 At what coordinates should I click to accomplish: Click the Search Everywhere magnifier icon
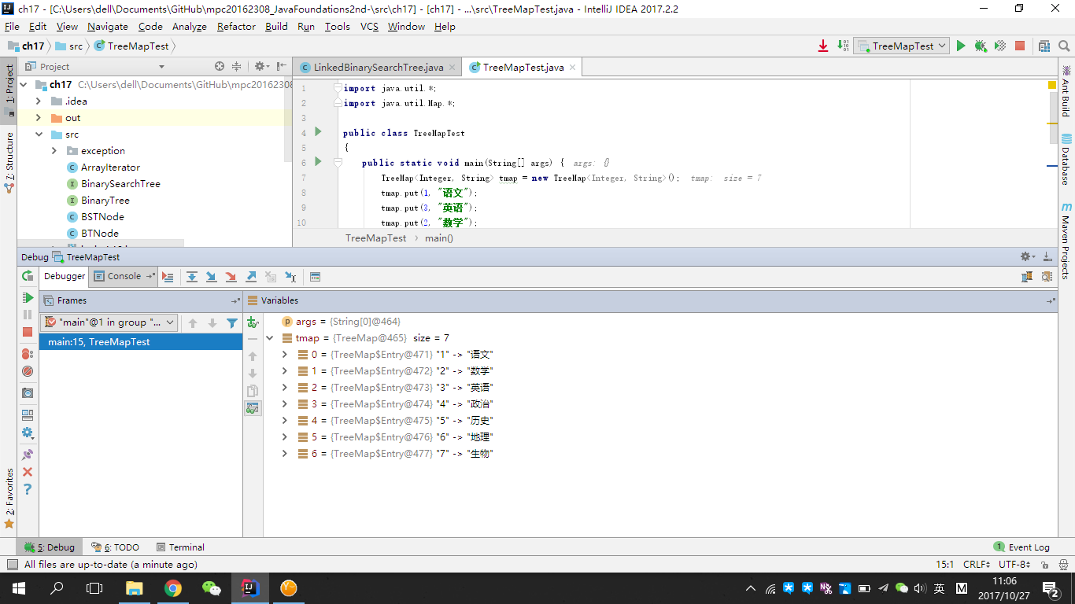pyautogui.click(x=1064, y=46)
